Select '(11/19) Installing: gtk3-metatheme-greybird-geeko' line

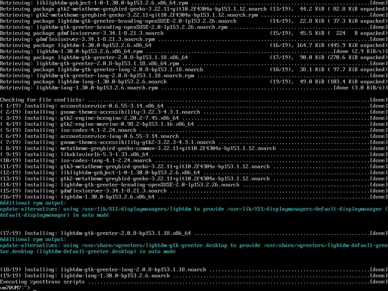click(194, 167)
